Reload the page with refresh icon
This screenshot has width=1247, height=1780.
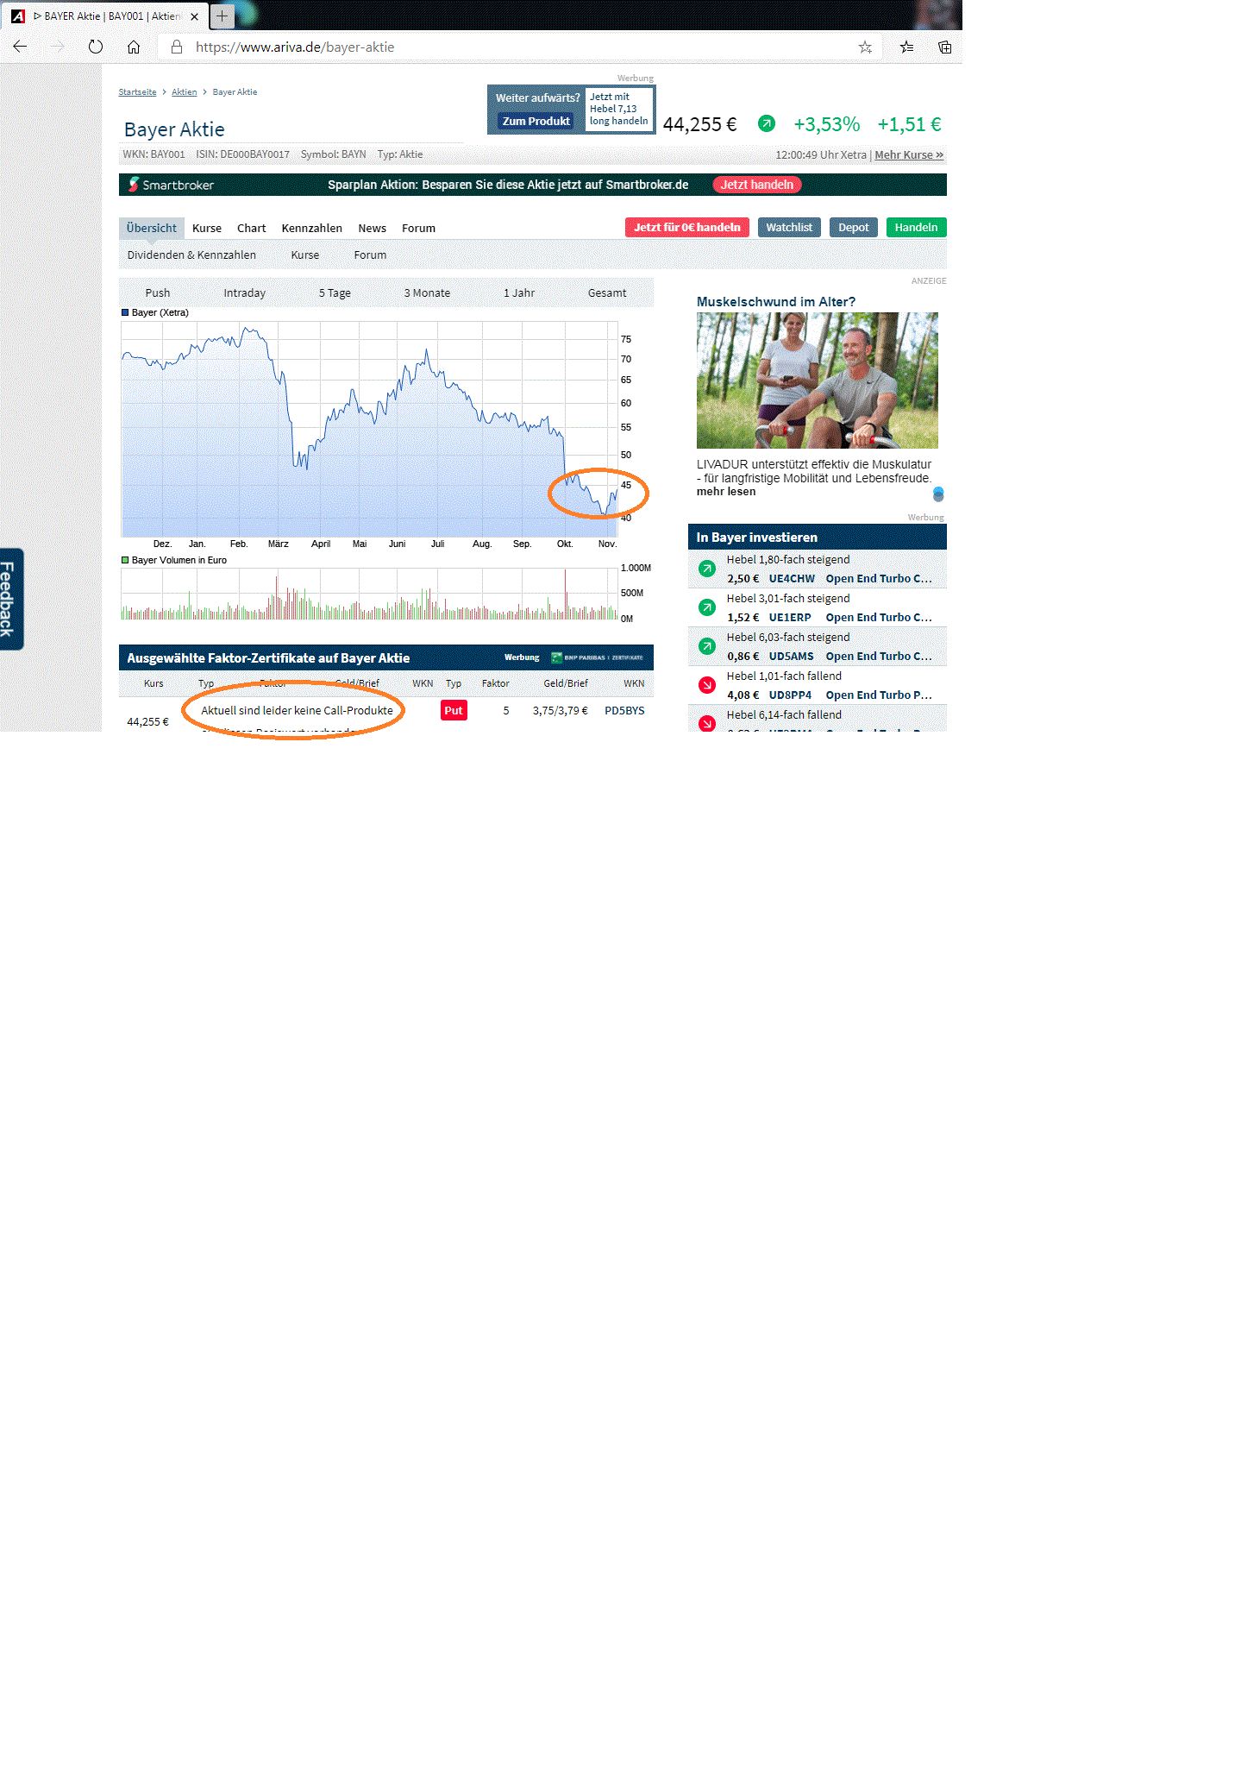click(96, 47)
